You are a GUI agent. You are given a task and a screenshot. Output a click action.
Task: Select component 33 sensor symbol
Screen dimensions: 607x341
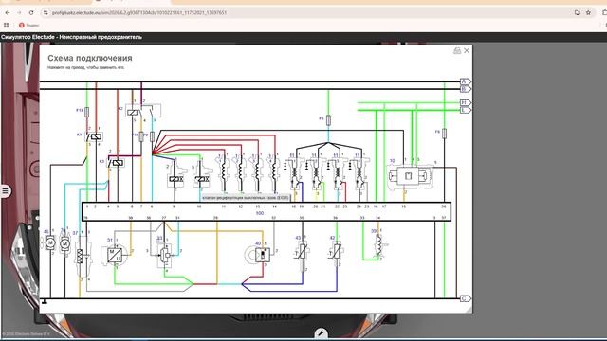point(165,255)
